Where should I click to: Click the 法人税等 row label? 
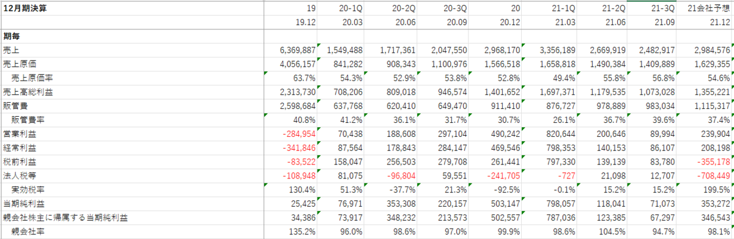(x=20, y=175)
